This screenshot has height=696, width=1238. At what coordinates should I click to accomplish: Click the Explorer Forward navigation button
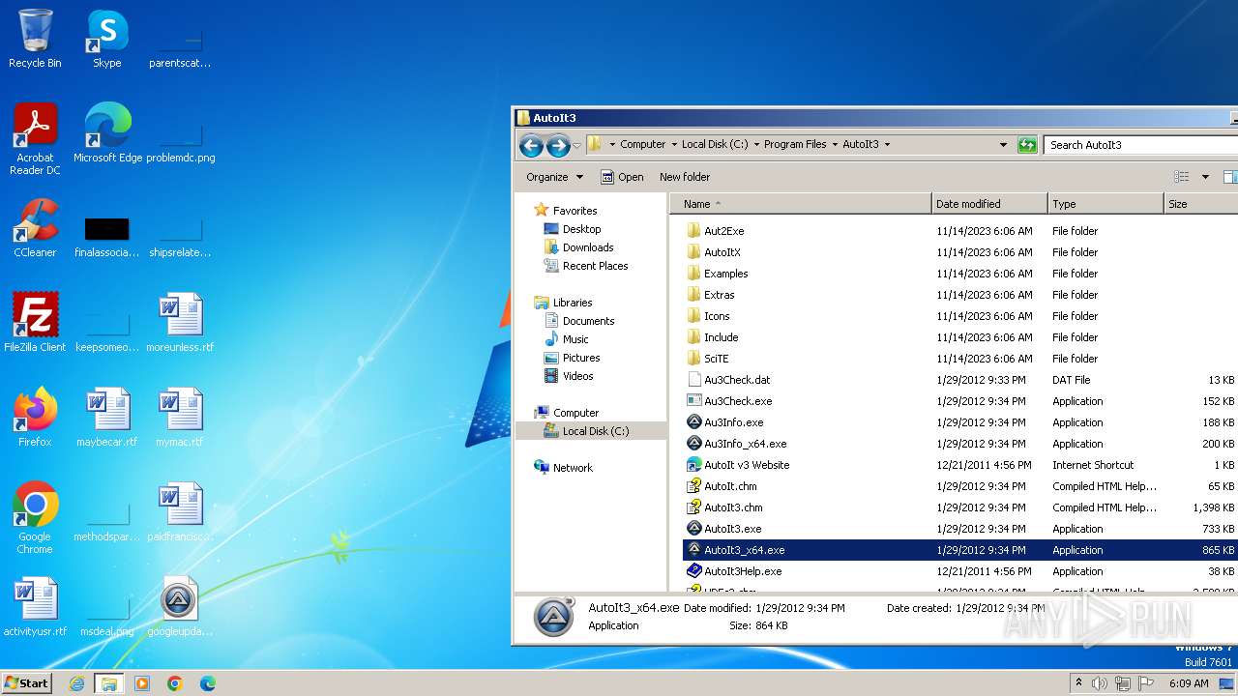(x=558, y=145)
